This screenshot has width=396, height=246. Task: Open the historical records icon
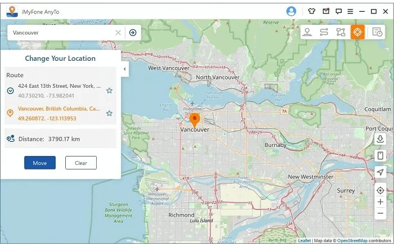tap(377, 32)
